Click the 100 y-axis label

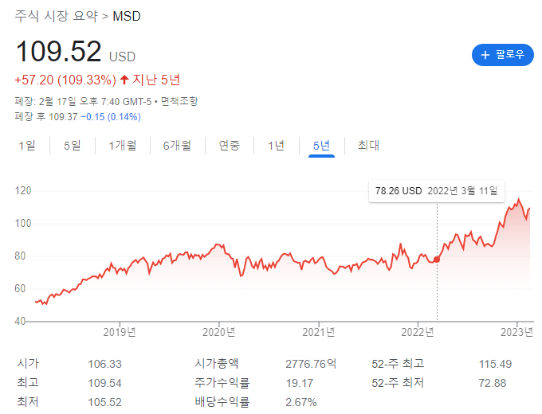coord(23,224)
